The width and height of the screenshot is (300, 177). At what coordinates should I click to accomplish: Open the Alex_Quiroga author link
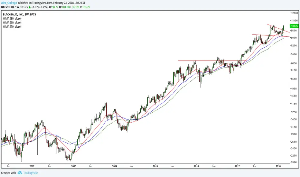(9, 3)
